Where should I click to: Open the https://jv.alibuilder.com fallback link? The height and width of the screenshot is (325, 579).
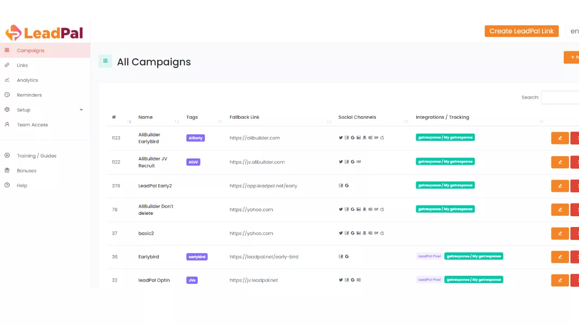(257, 162)
